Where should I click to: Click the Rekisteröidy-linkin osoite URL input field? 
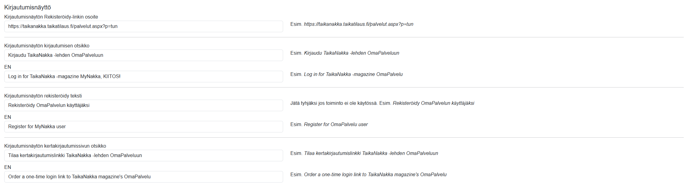tap(143, 26)
